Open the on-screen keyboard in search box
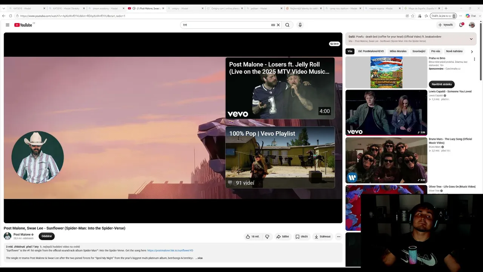 tap(273, 25)
